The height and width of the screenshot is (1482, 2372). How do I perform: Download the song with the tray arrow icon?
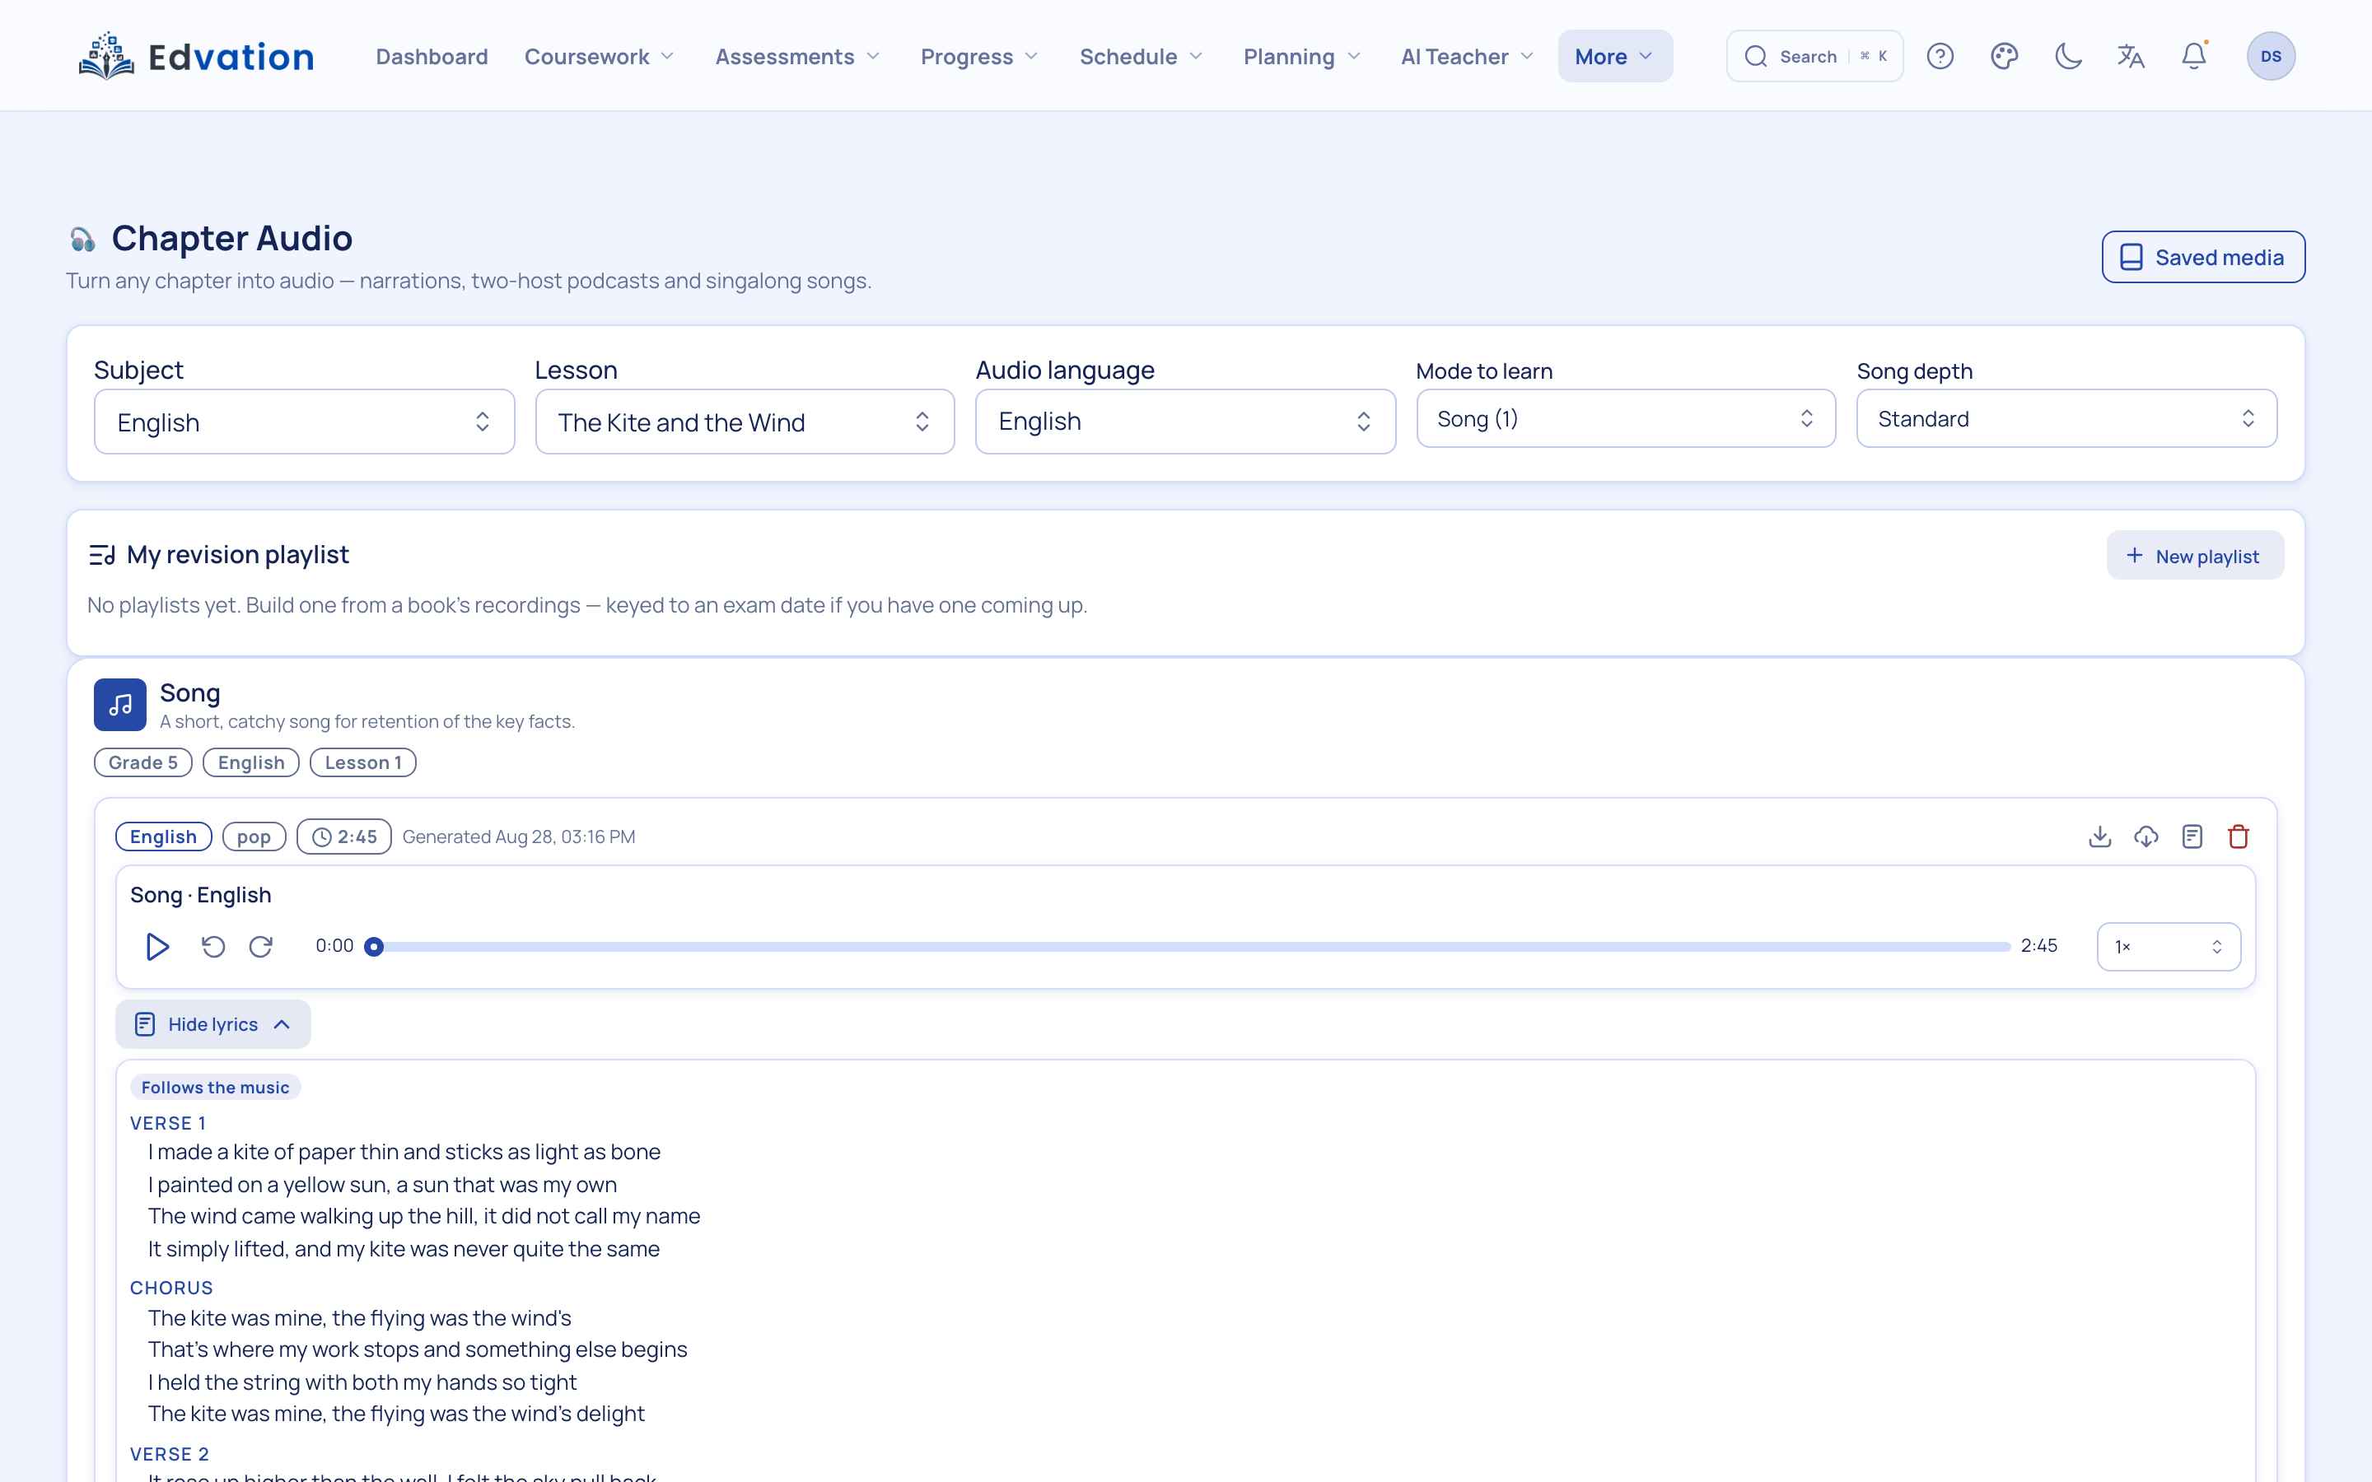pyautogui.click(x=2099, y=836)
